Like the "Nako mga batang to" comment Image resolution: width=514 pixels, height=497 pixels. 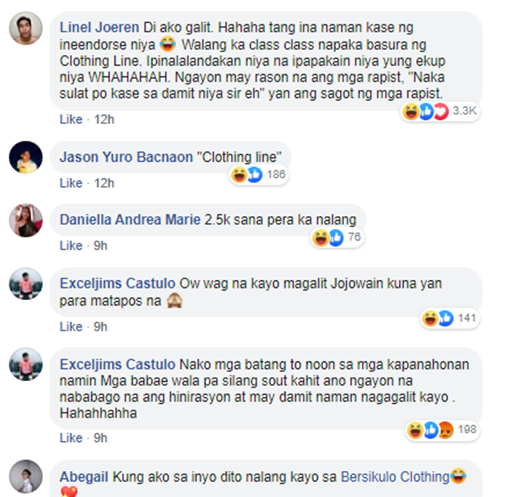click(71, 438)
